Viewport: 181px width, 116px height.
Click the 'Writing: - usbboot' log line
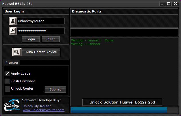86,44
